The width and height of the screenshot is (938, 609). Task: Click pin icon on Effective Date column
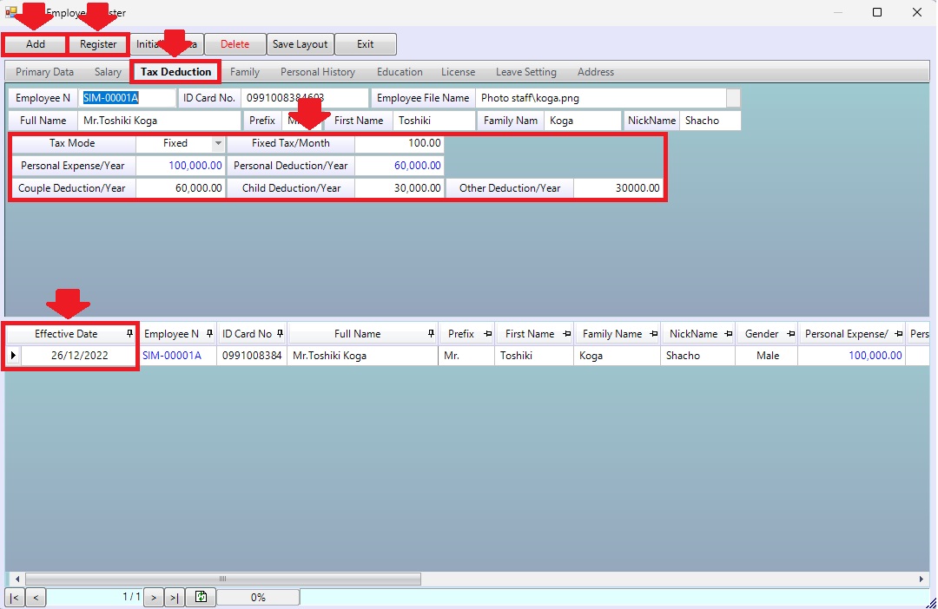[129, 334]
